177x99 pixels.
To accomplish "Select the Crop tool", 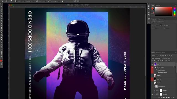I will pos(2,16).
